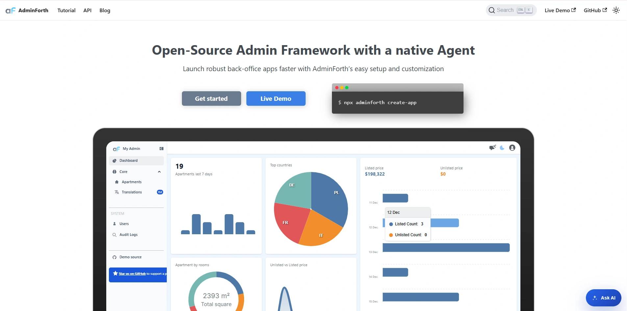Click the sidebar collapse icon next to My Admin

coord(161,149)
